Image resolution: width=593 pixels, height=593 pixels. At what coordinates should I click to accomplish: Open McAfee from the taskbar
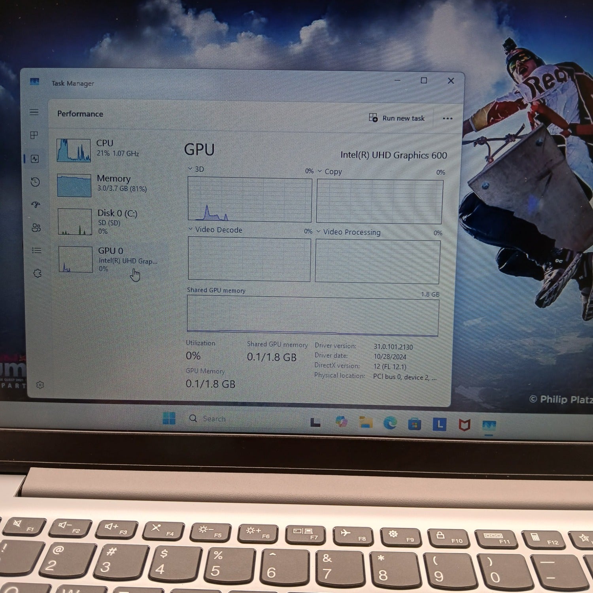[464, 425]
